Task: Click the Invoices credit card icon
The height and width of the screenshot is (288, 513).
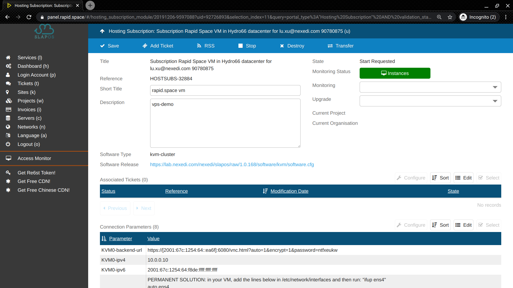Action: 9,110
